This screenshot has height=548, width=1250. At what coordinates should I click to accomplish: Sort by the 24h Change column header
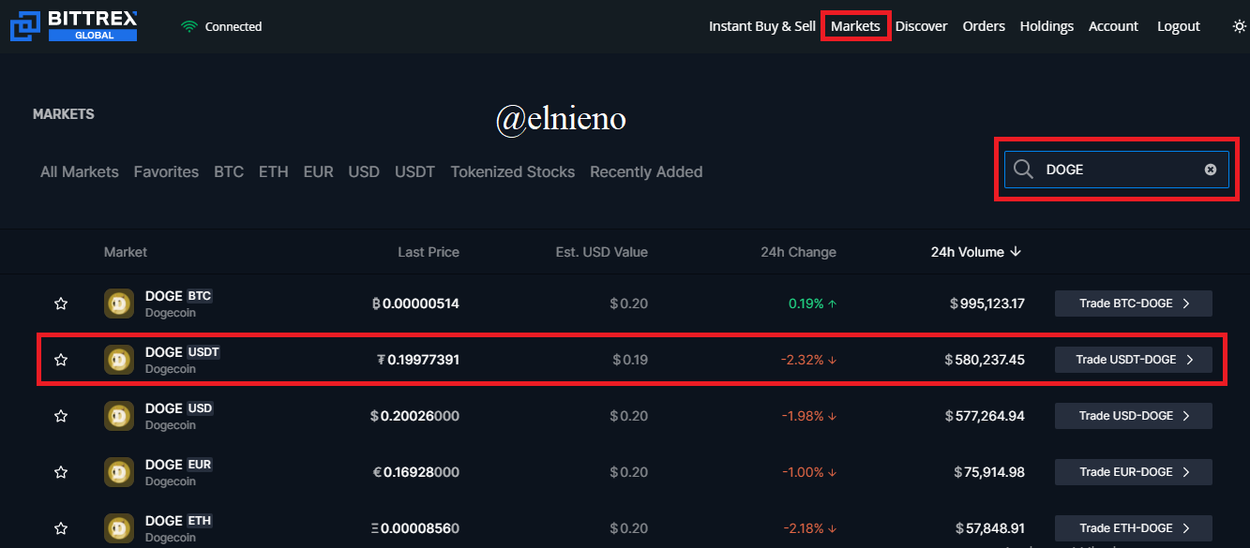pyautogui.click(x=798, y=252)
